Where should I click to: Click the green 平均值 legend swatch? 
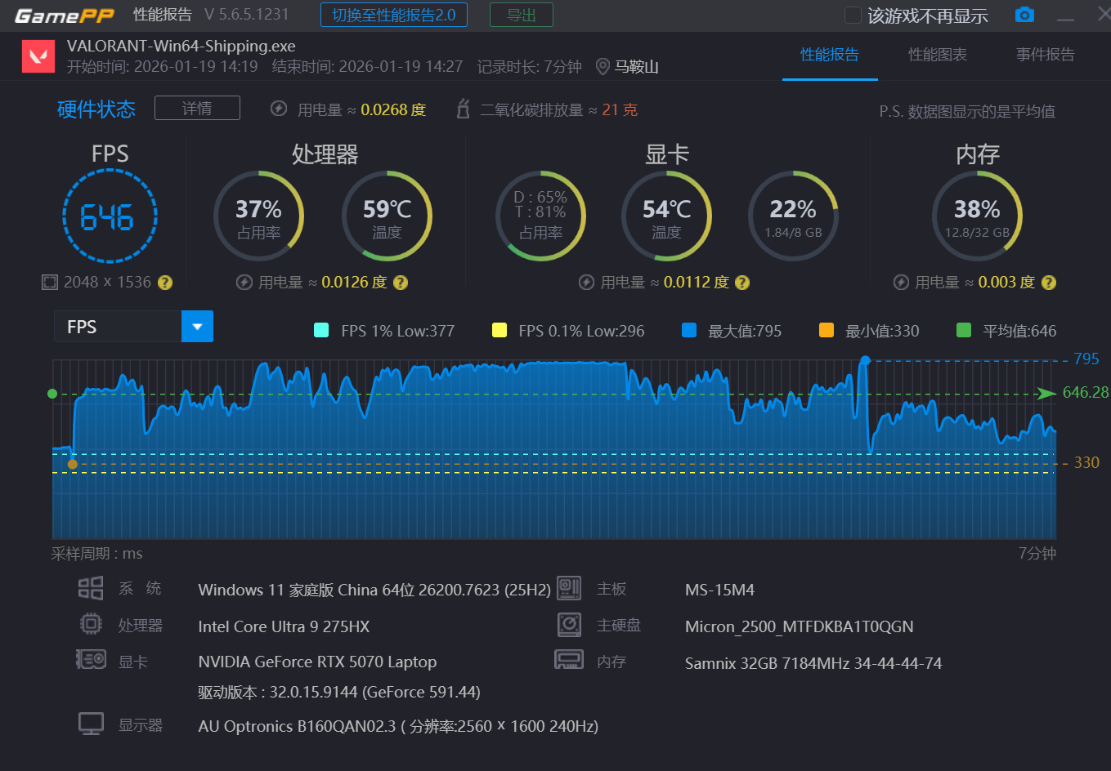964,330
